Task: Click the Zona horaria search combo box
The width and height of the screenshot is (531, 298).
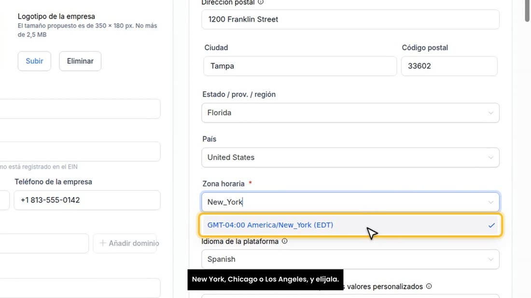Action: [x=350, y=202]
